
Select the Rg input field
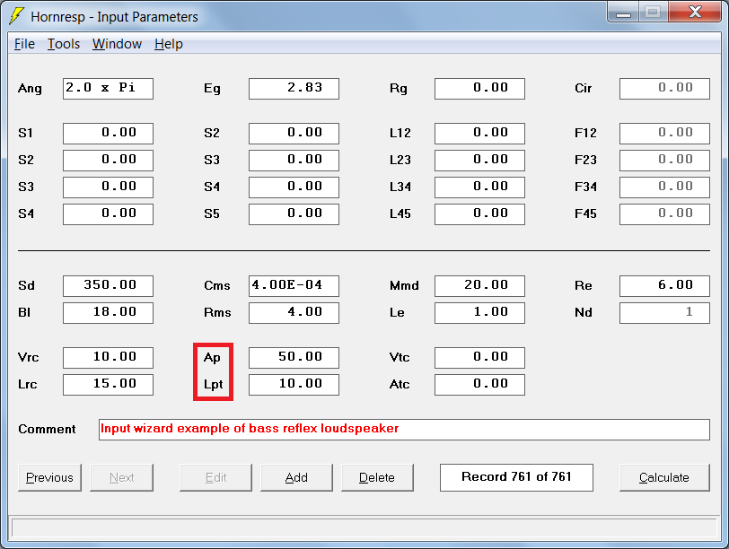tap(479, 88)
